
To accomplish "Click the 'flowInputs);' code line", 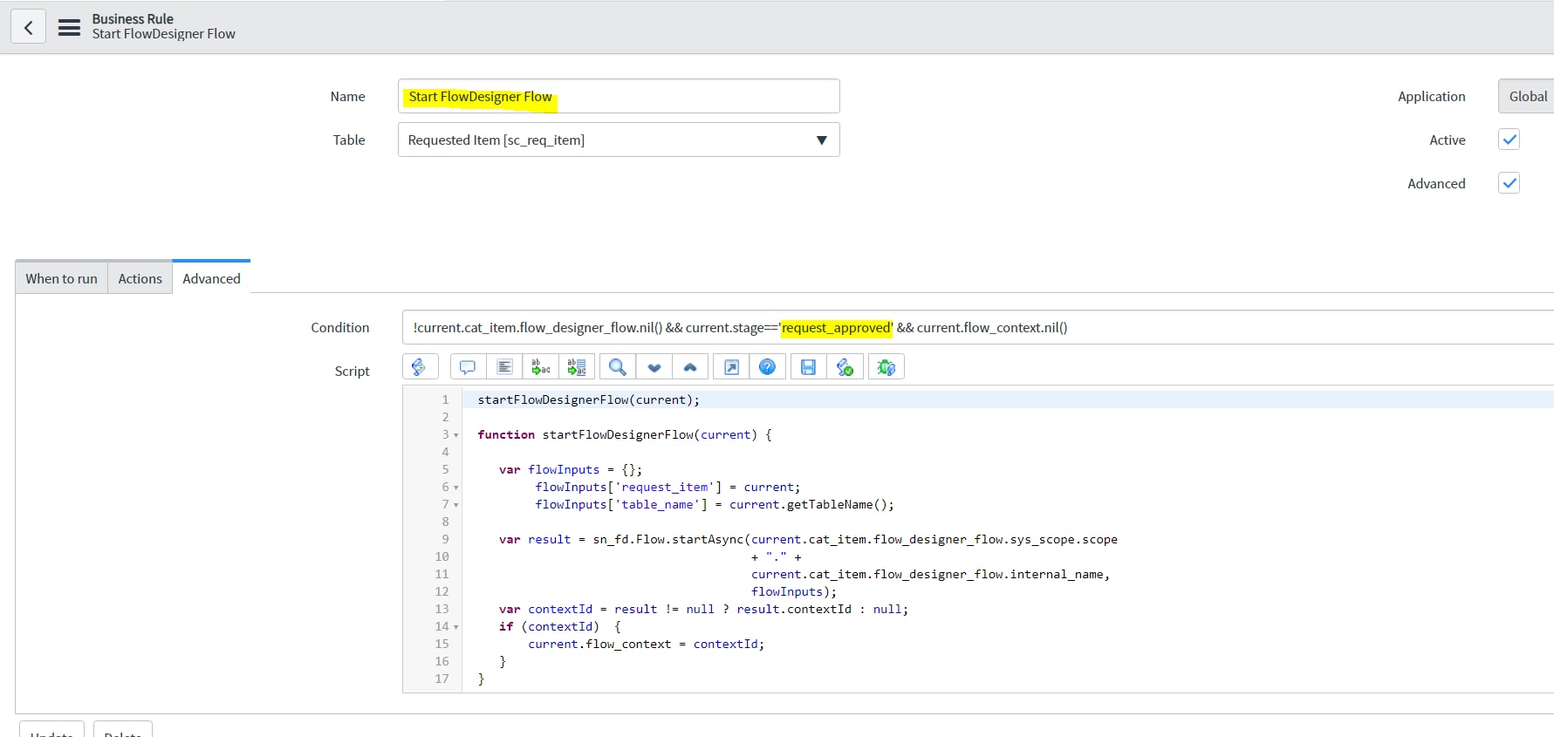I will point(794,591).
